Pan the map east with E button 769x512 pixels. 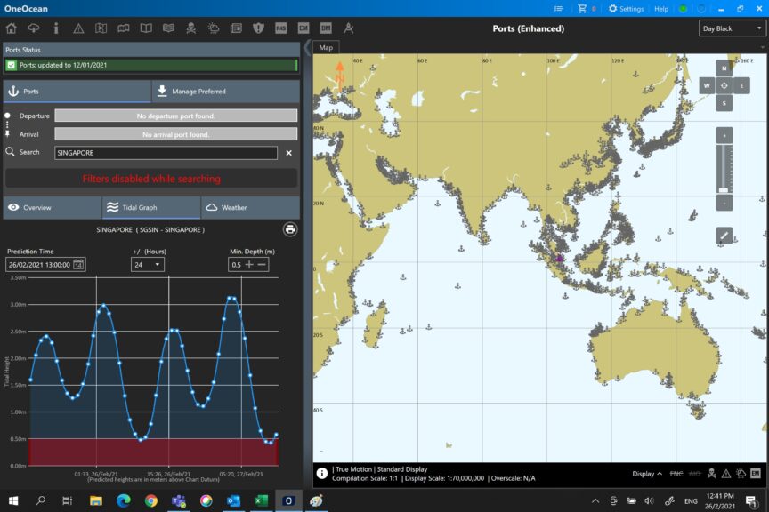coord(741,85)
